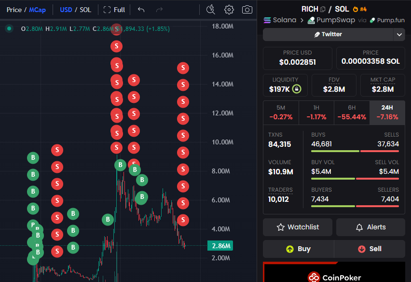The height and width of the screenshot is (282, 411).
Task: Select the 6H timeframe tab
Action: pyautogui.click(x=352, y=113)
